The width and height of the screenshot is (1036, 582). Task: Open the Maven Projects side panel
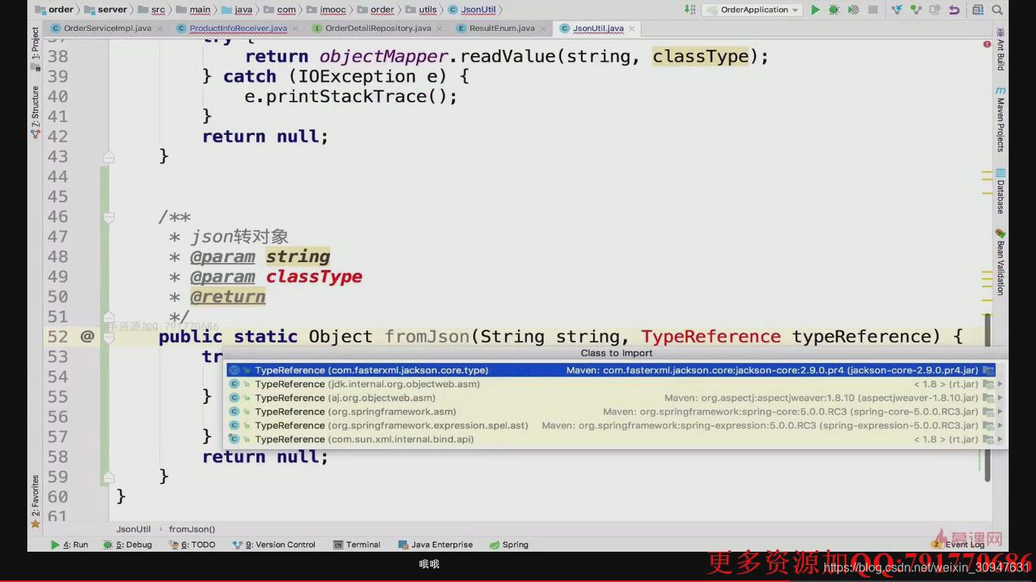pyautogui.click(x=1000, y=119)
